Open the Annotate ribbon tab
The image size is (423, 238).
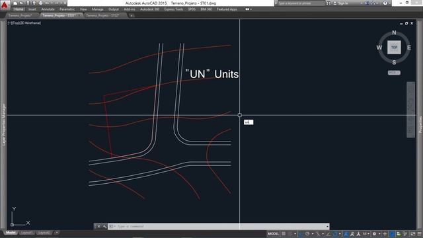pyautogui.click(x=48, y=9)
